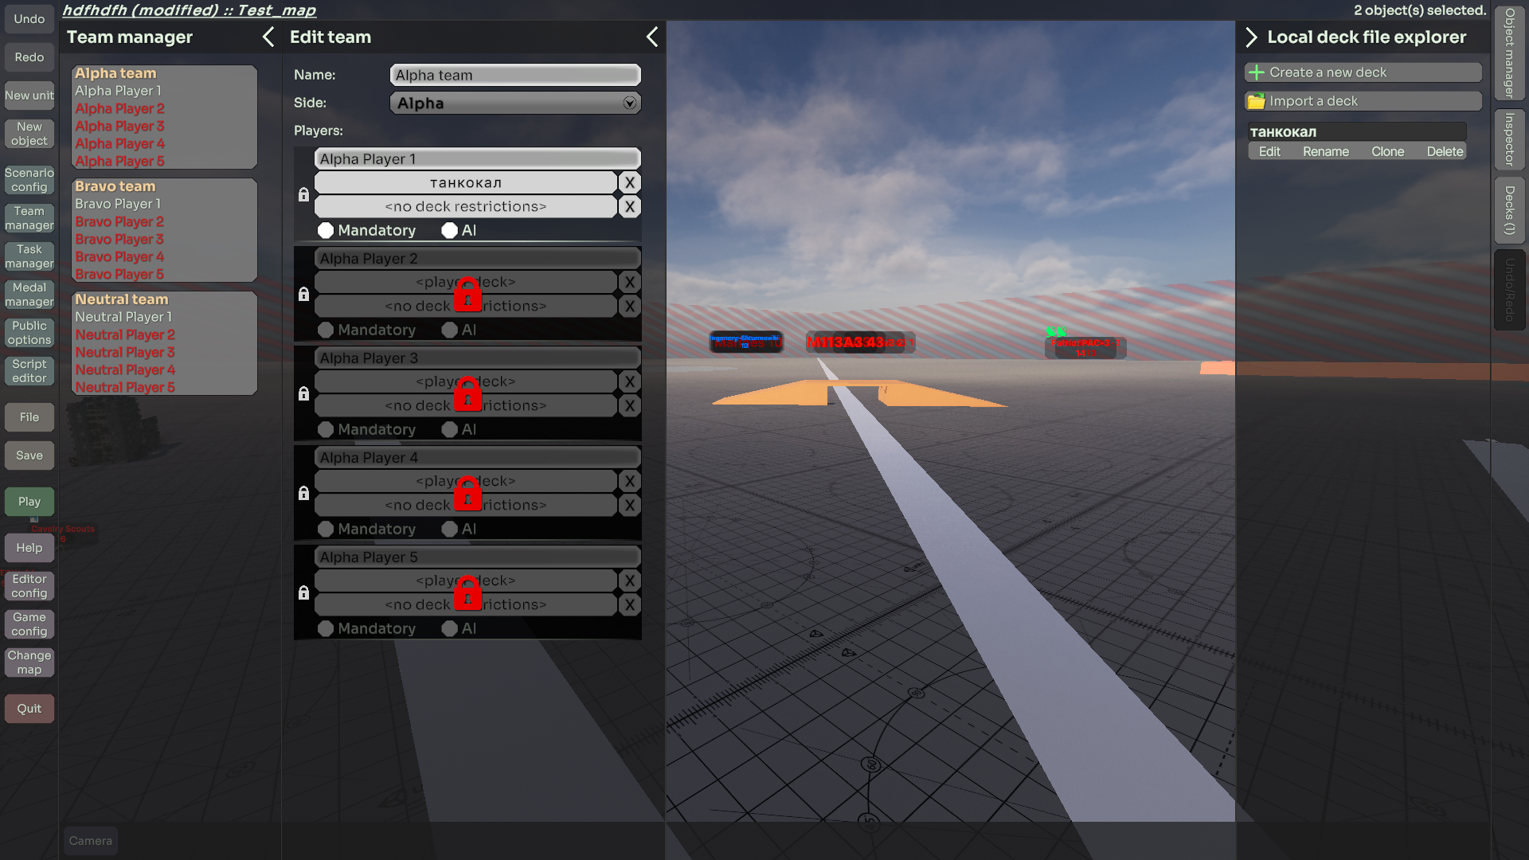
Task: Click the folder icon Import a deck
Action: tap(1257, 101)
